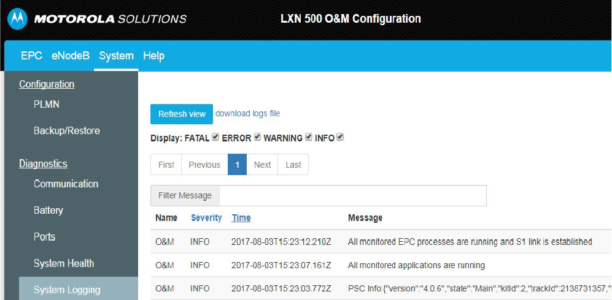Viewport: 612px width, 300px height.
Task: Go to Previous log page
Action: tap(204, 165)
